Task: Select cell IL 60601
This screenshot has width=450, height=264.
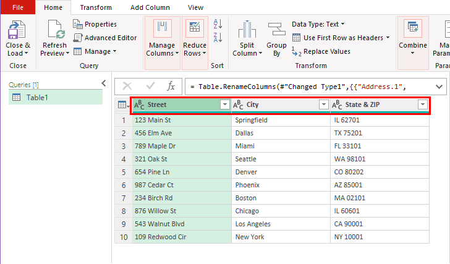Action: tap(380, 211)
